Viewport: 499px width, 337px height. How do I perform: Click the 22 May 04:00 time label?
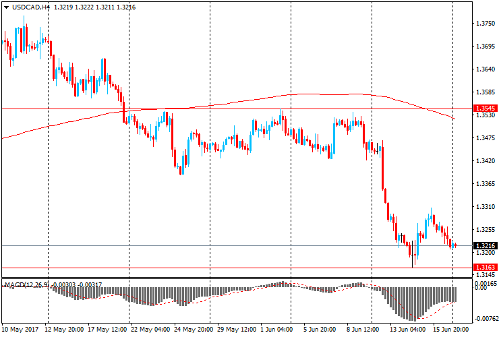(x=150, y=330)
